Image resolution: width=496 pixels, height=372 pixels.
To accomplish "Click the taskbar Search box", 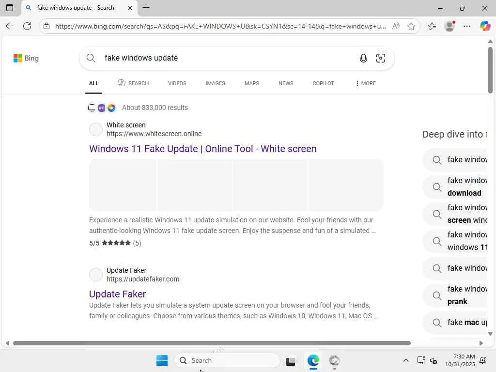I will (227, 360).
